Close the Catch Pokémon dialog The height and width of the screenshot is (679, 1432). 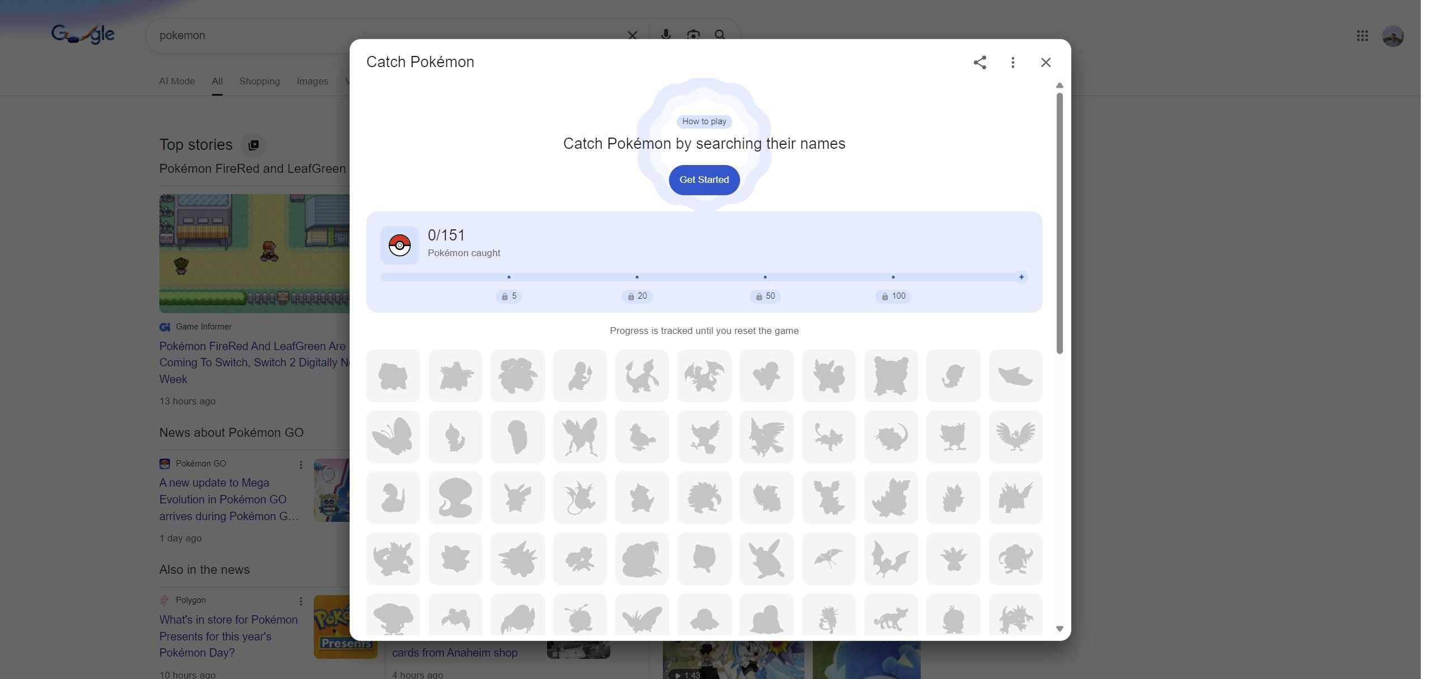click(1045, 62)
